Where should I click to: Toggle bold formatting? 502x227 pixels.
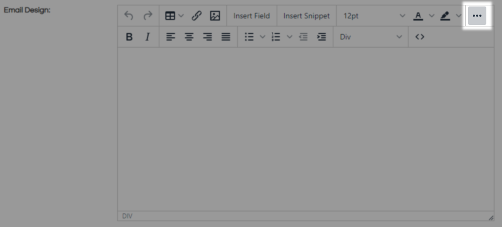[129, 37]
